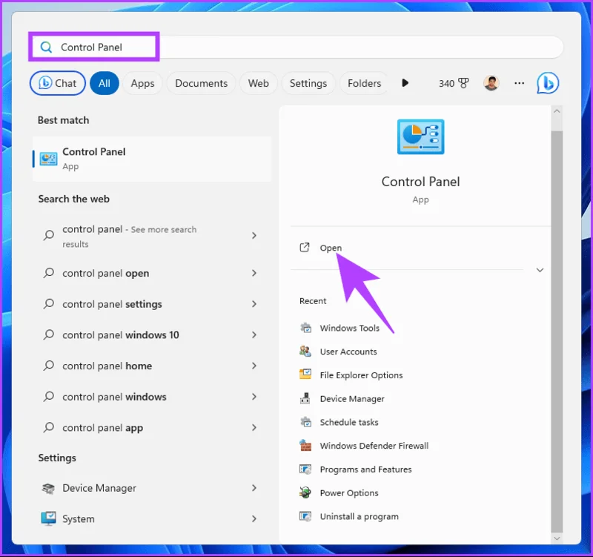Image resolution: width=593 pixels, height=557 pixels.
Task: Click the Uninstall a program icon
Action: coord(305,516)
